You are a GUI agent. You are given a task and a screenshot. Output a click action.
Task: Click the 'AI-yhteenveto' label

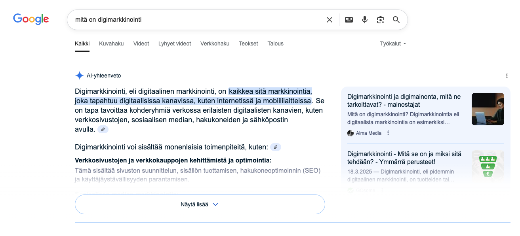[x=104, y=76]
